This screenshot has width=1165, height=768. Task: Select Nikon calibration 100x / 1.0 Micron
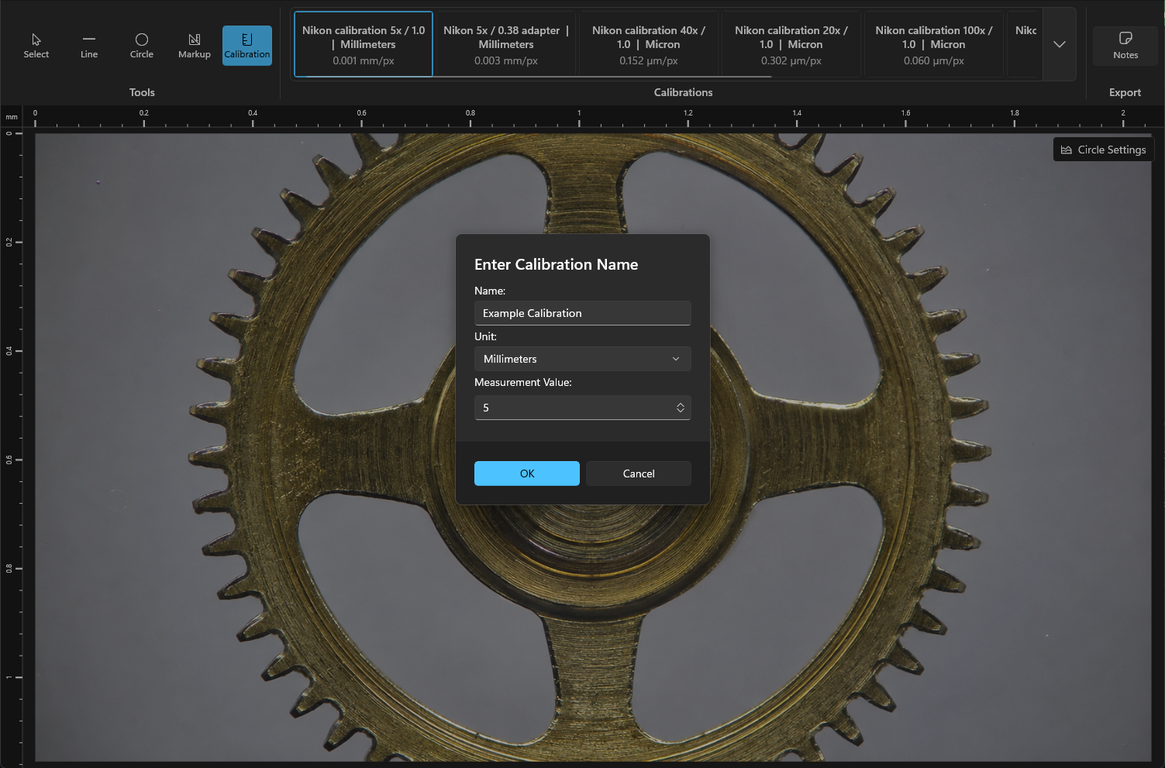tap(934, 44)
